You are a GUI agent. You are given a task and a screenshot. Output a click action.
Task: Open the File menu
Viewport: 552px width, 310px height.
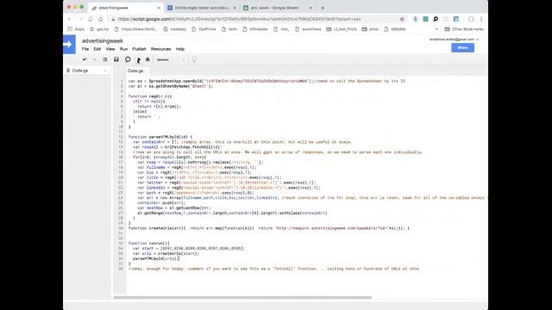point(85,49)
